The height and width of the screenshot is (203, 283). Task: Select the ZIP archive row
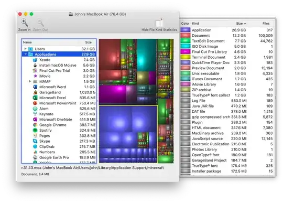(x=227, y=90)
